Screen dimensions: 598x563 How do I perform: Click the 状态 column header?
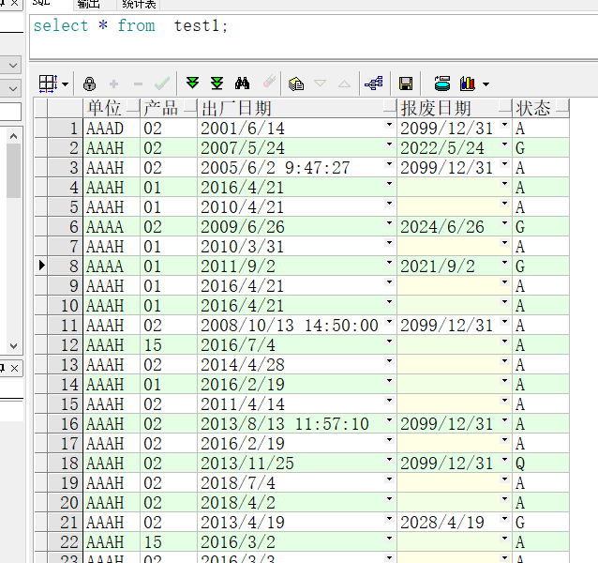tap(541, 108)
